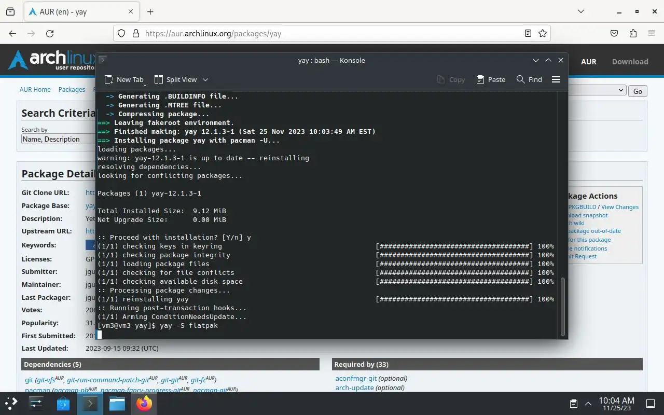Maximize Konsole window
Viewport: 664px width, 415px height.
[x=548, y=60]
